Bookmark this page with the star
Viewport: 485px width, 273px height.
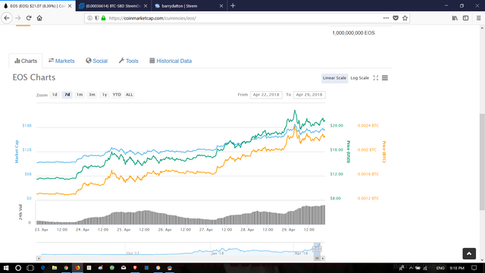click(x=405, y=18)
